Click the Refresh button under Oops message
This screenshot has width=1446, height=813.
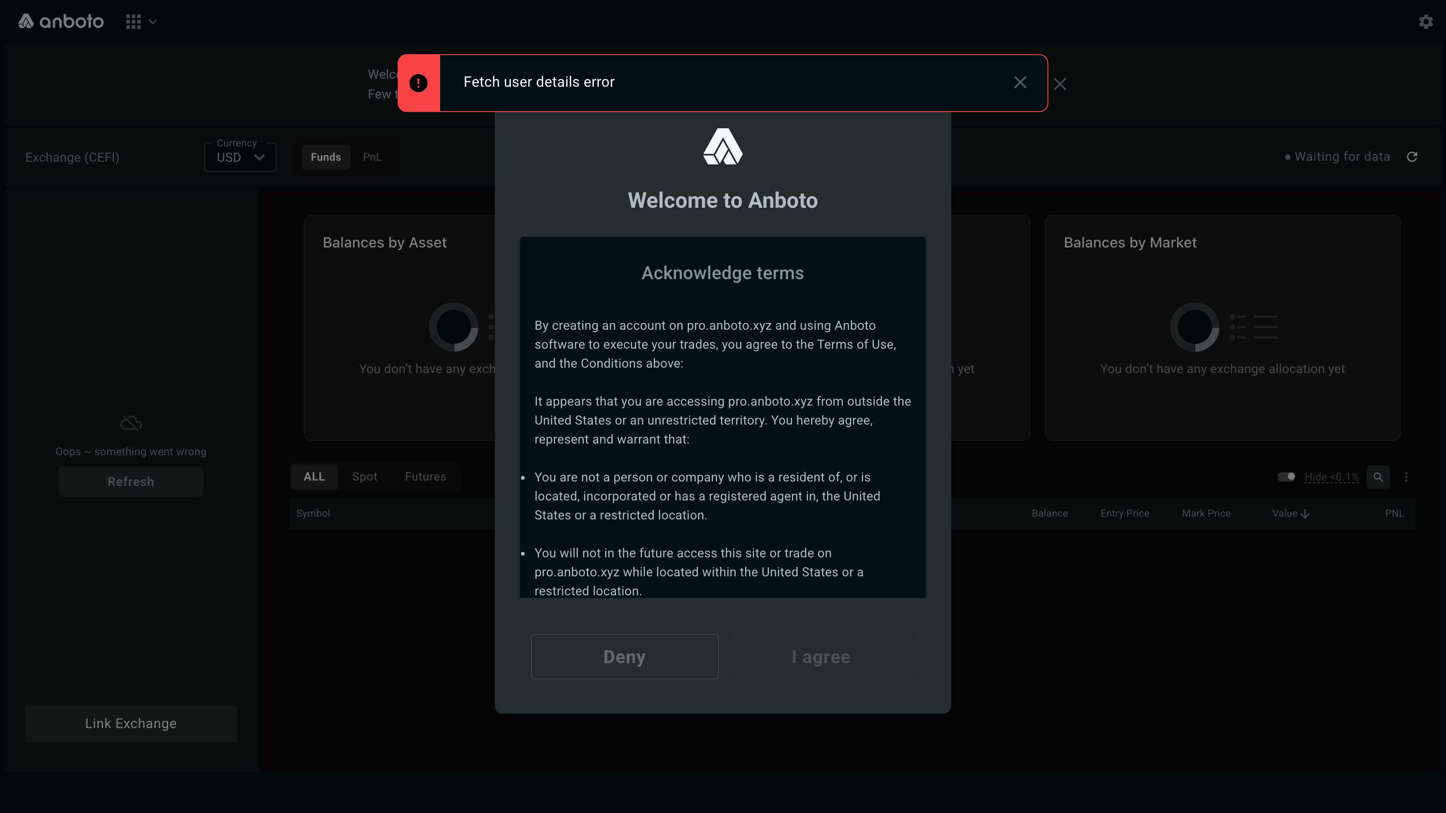131,481
